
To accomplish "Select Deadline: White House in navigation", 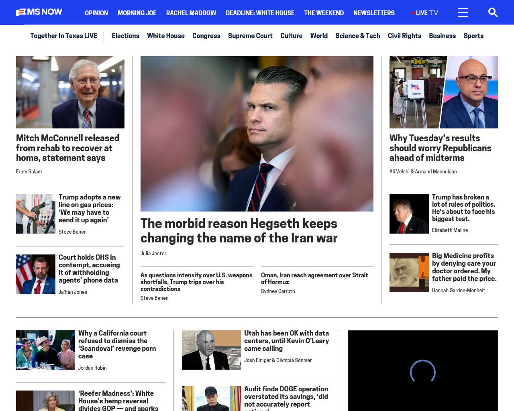I will (260, 13).
